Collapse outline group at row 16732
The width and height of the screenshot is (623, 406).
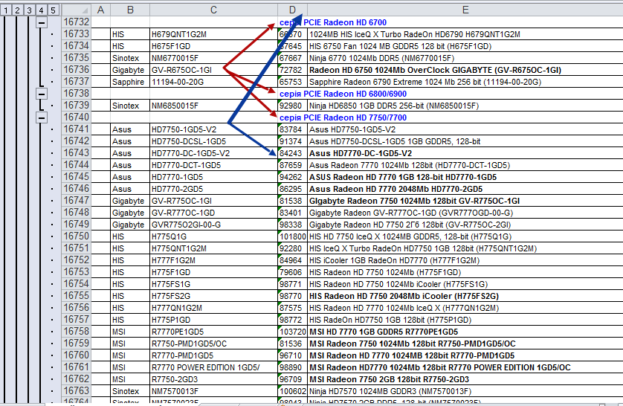click(x=42, y=22)
